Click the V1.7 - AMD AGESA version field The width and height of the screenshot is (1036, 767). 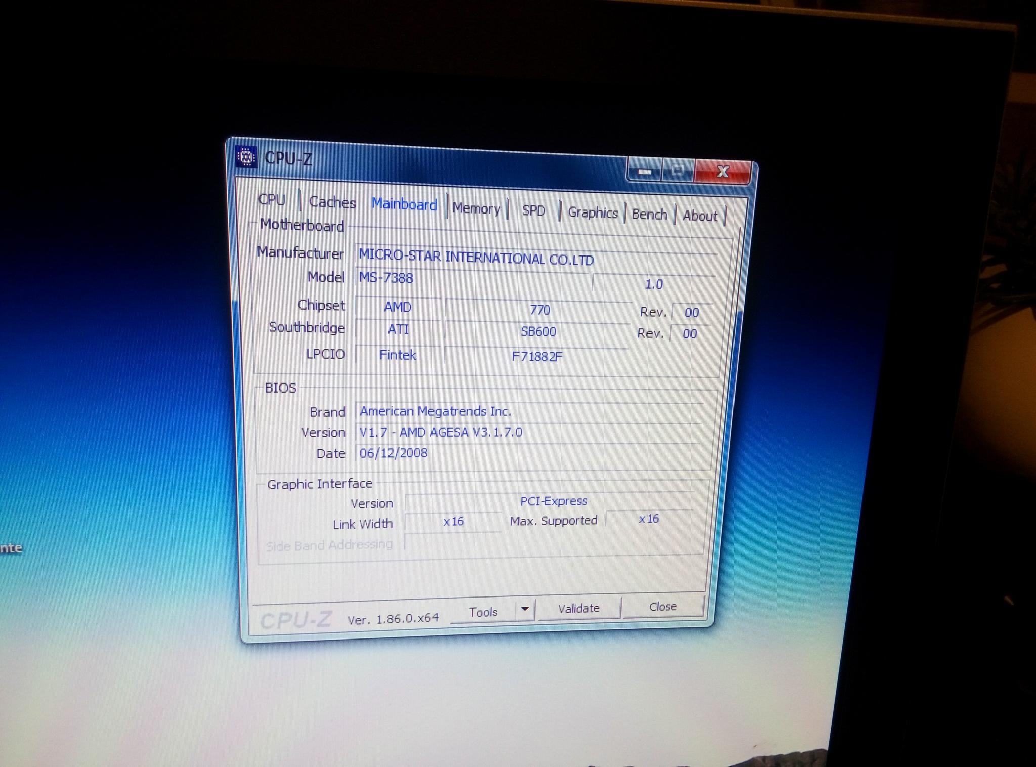(x=528, y=433)
